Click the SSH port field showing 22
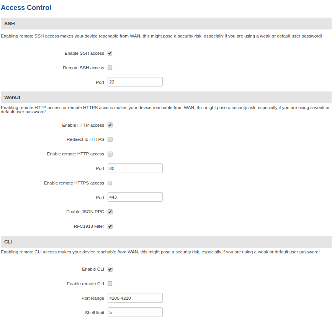 click(x=135, y=82)
